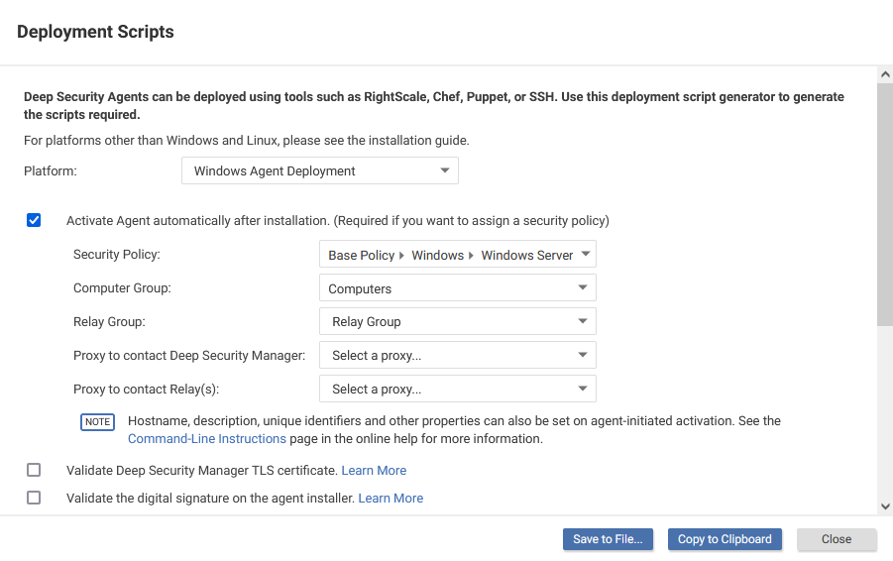This screenshot has width=893, height=561.
Task: Click Learn More beside TLS certificate
Action: tap(374, 471)
